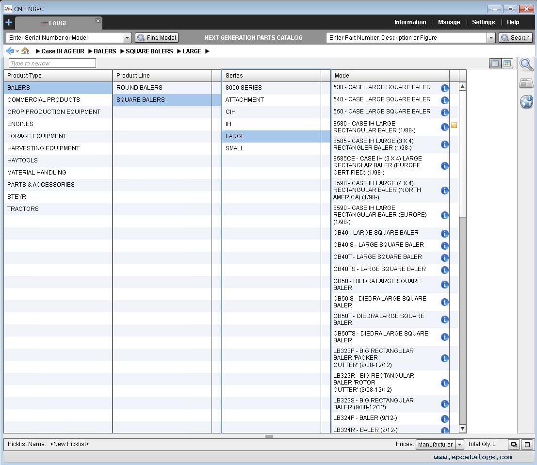The width and height of the screenshot is (537, 465).
Task: Select ROUND BALERS in Product Line
Action: point(139,88)
